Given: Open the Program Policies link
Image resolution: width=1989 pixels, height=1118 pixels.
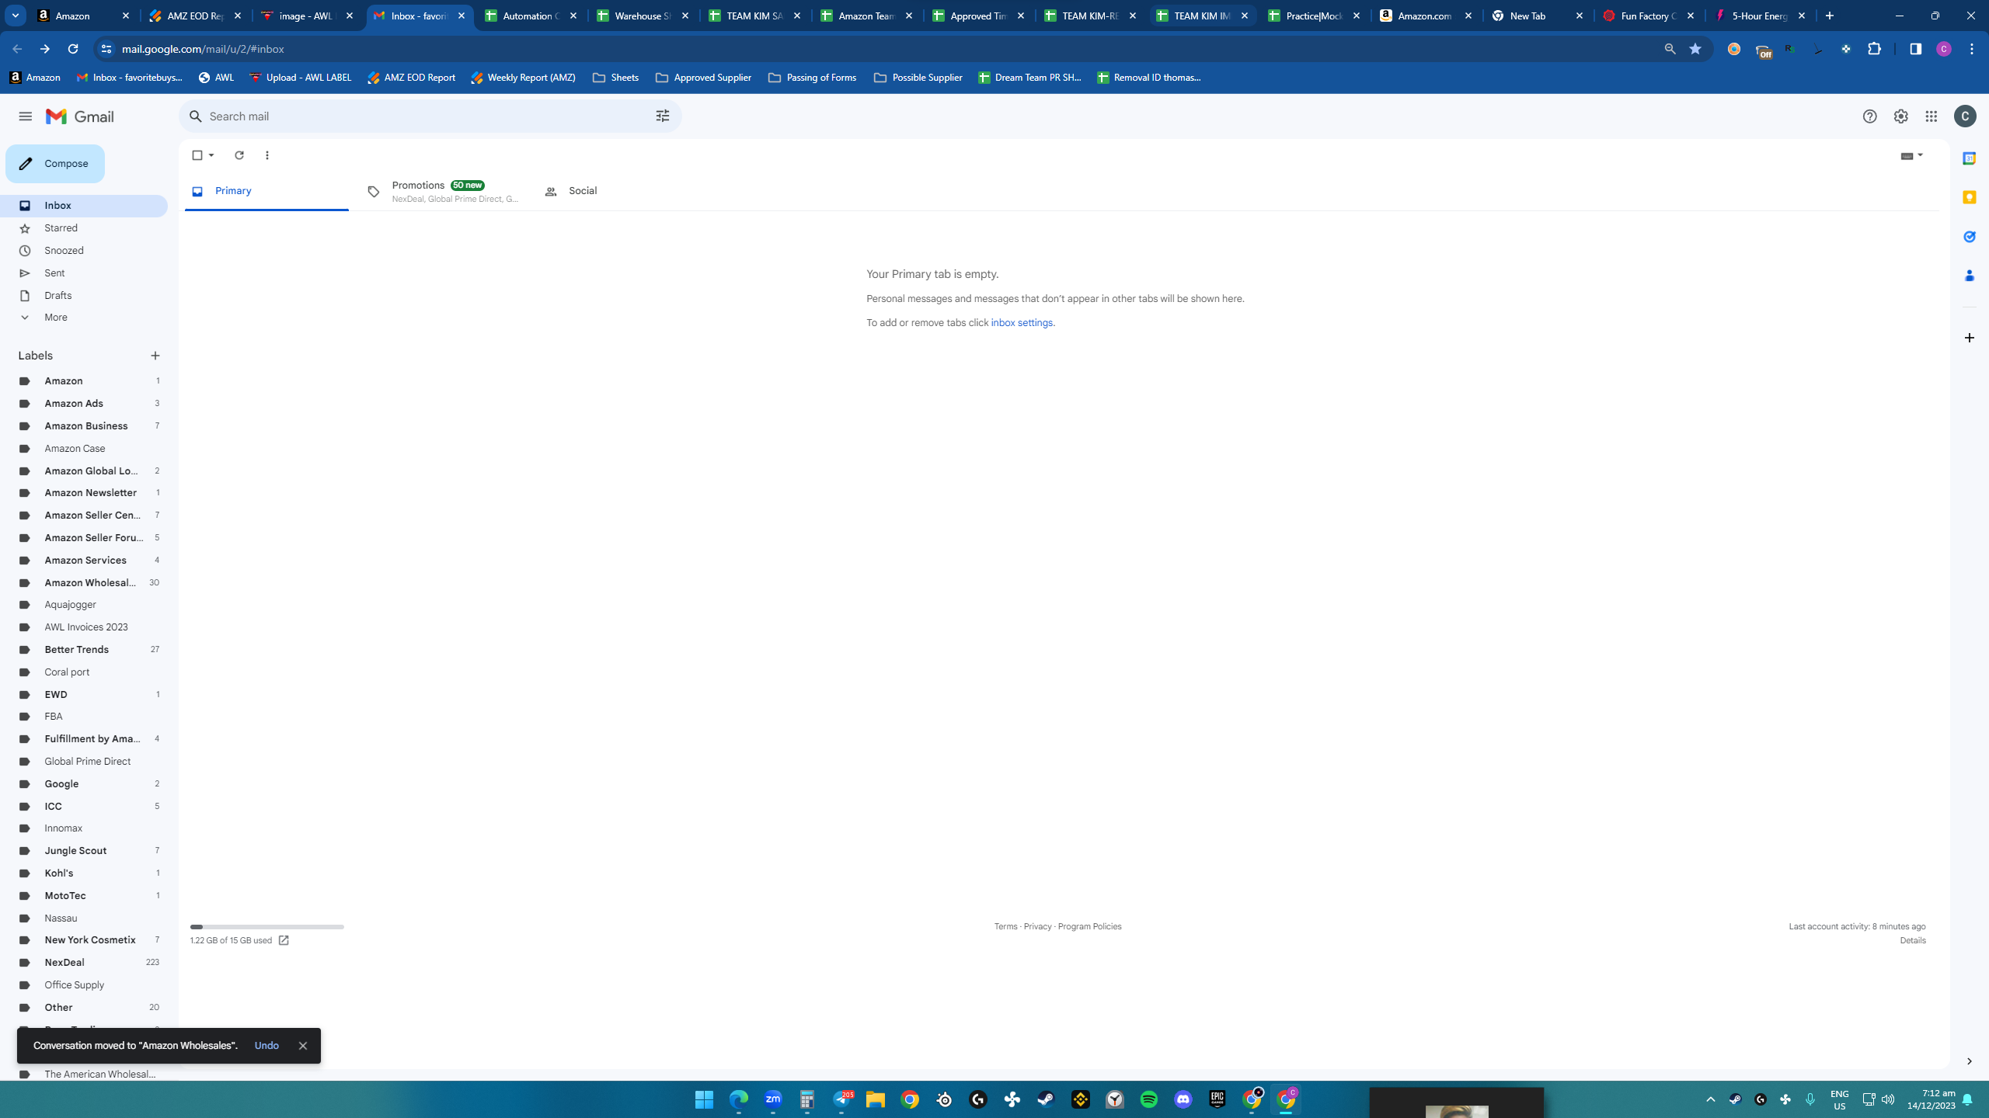Looking at the screenshot, I should (1089, 927).
